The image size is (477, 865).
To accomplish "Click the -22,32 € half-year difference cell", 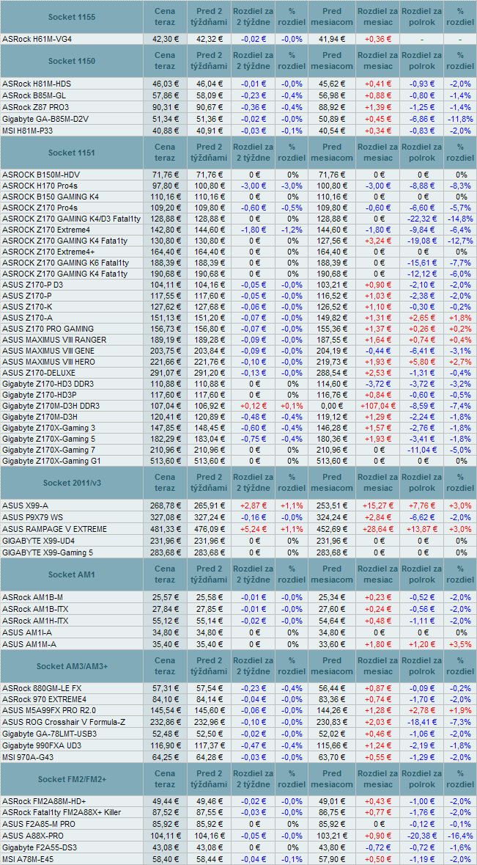I will click(x=421, y=219).
